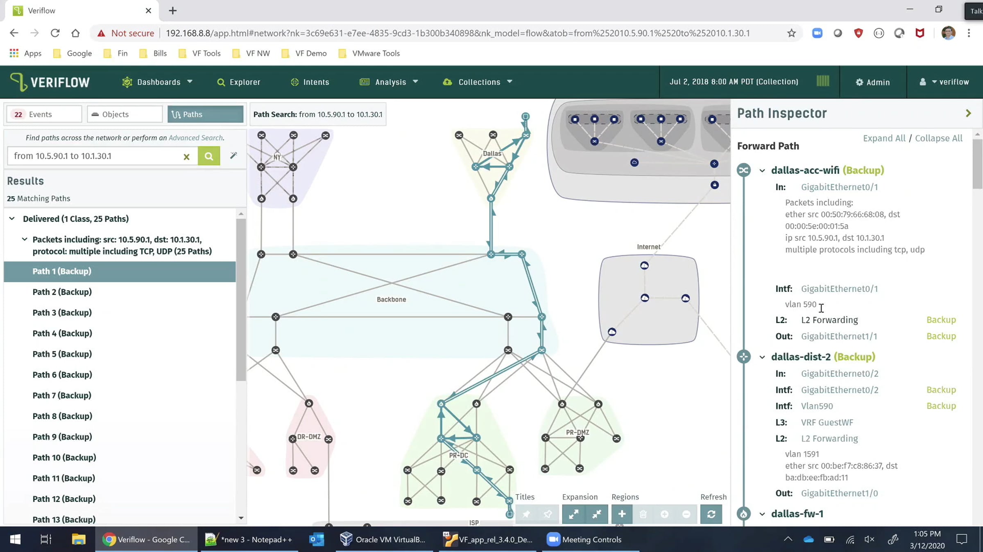
Task: Refresh the network topology map
Action: 711,514
